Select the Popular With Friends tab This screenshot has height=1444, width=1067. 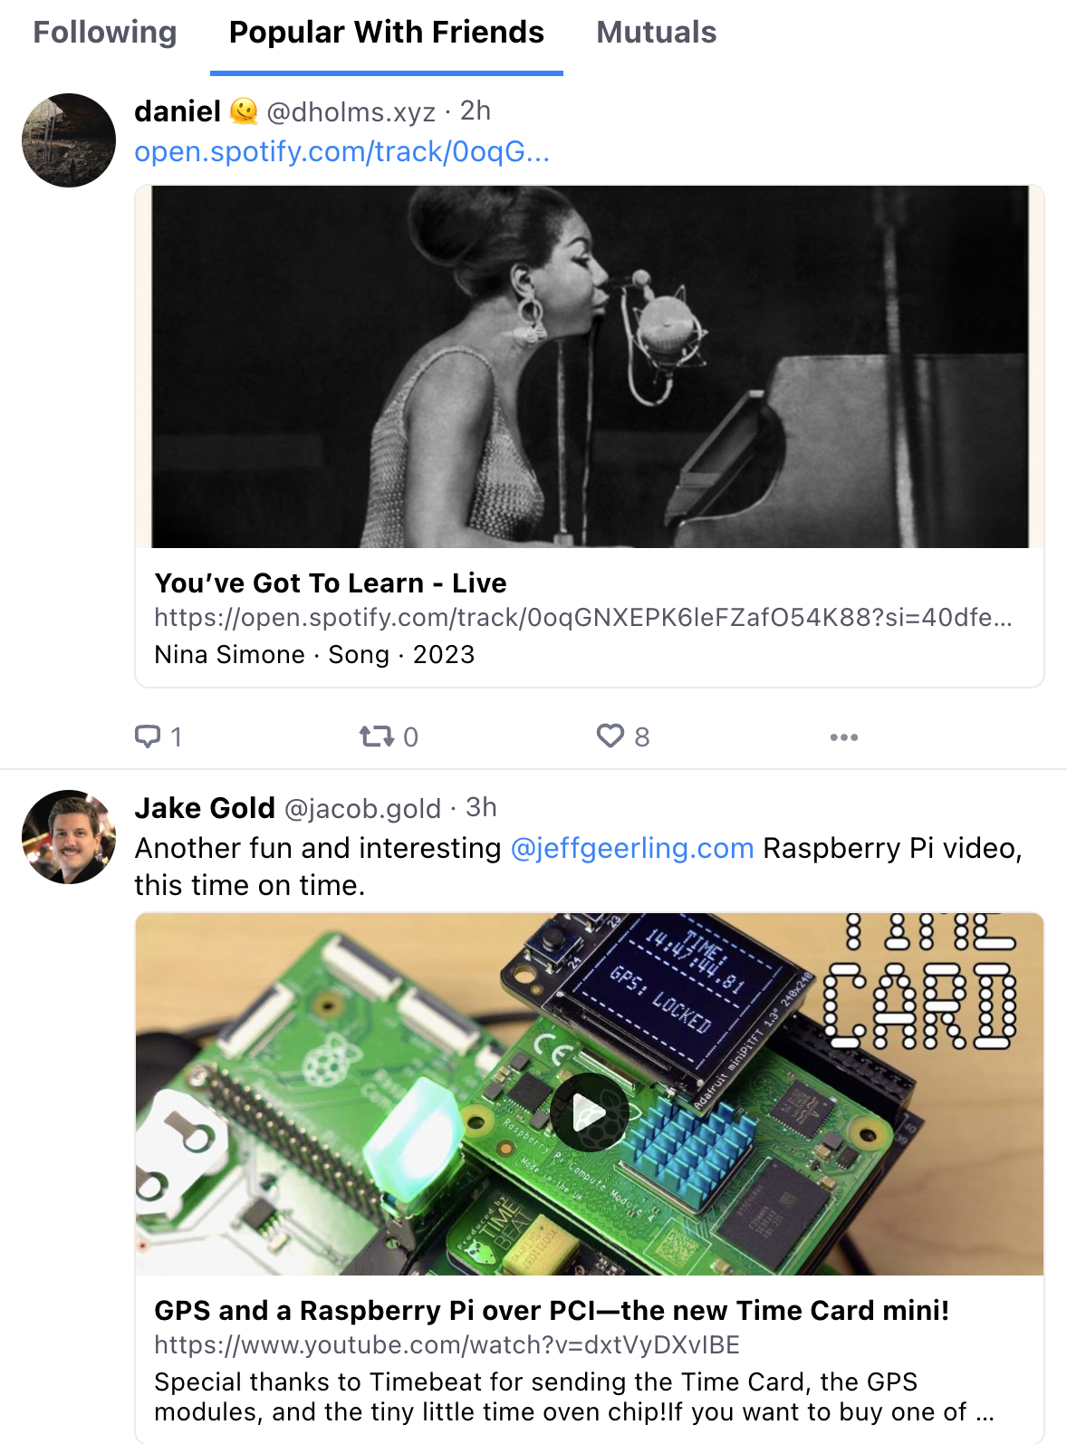(x=386, y=33)
